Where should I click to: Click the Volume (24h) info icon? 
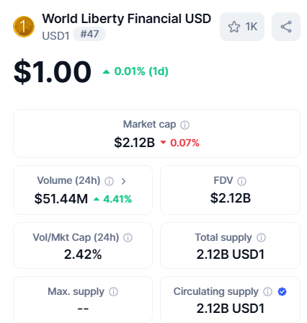[x=109, y=181]
